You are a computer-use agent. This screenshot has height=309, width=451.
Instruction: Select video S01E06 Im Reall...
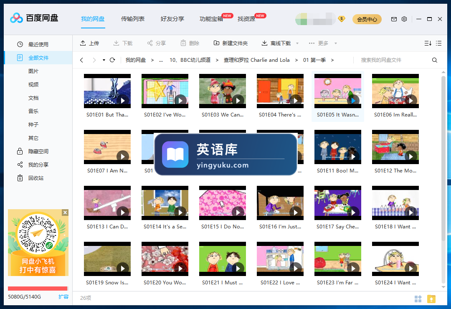[x=395, y=96]
